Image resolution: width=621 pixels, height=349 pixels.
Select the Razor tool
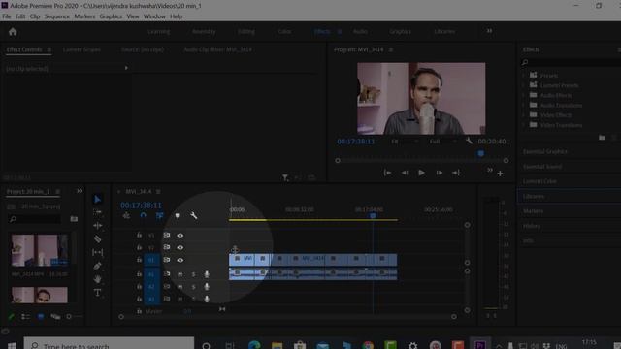[x=97, y=239]
